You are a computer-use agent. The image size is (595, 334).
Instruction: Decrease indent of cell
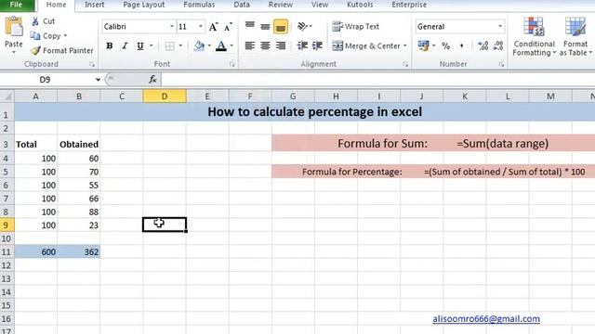tap(302, 45)
